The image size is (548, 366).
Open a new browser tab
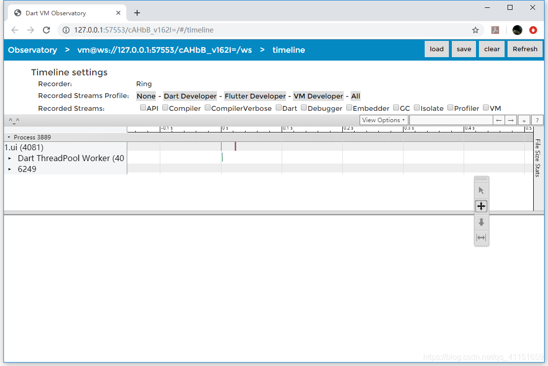(137, 13)
